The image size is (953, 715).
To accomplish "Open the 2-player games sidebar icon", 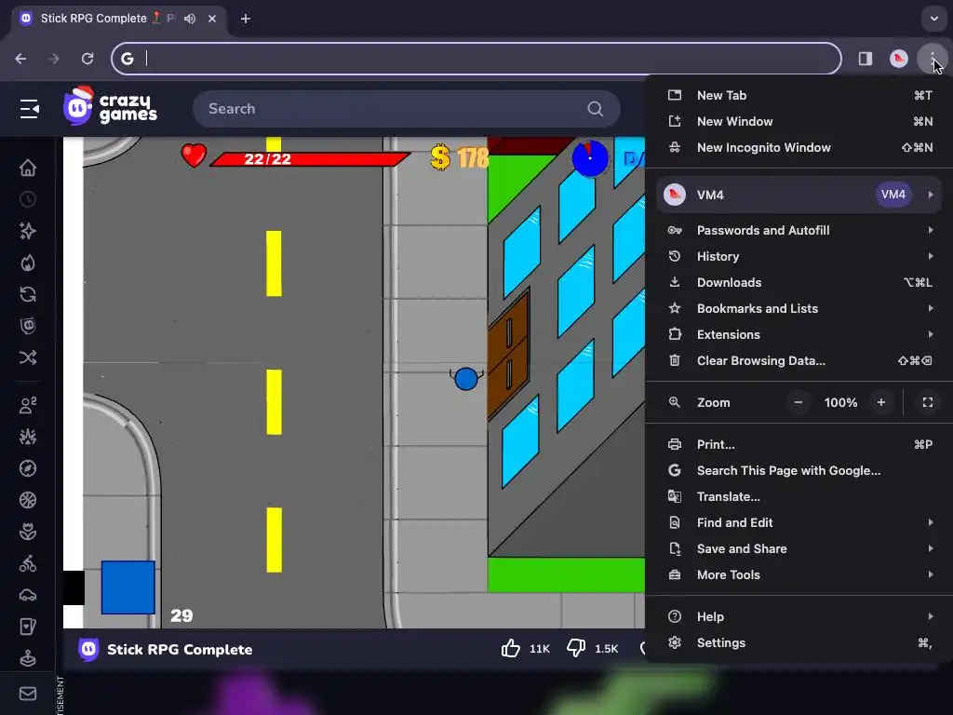I will (x=27, y=405).
